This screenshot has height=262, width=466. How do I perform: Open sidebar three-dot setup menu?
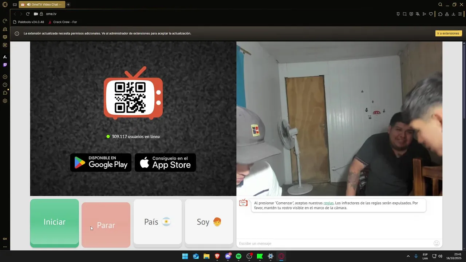(5, 247)
